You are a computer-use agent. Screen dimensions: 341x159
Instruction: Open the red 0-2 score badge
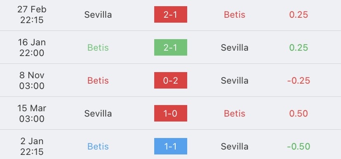pyautogui.click(x=171, y=80)
